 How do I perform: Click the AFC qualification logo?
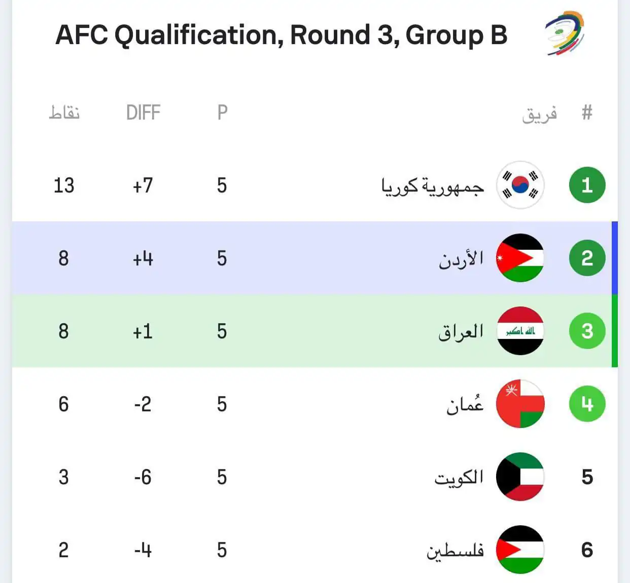pyautogui.click(x=565, y=33)
